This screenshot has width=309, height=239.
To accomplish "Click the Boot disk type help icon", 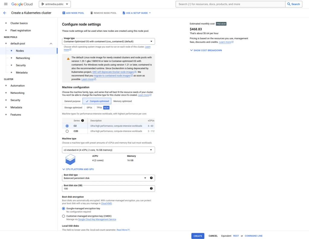I will click(x=151, y=178).
